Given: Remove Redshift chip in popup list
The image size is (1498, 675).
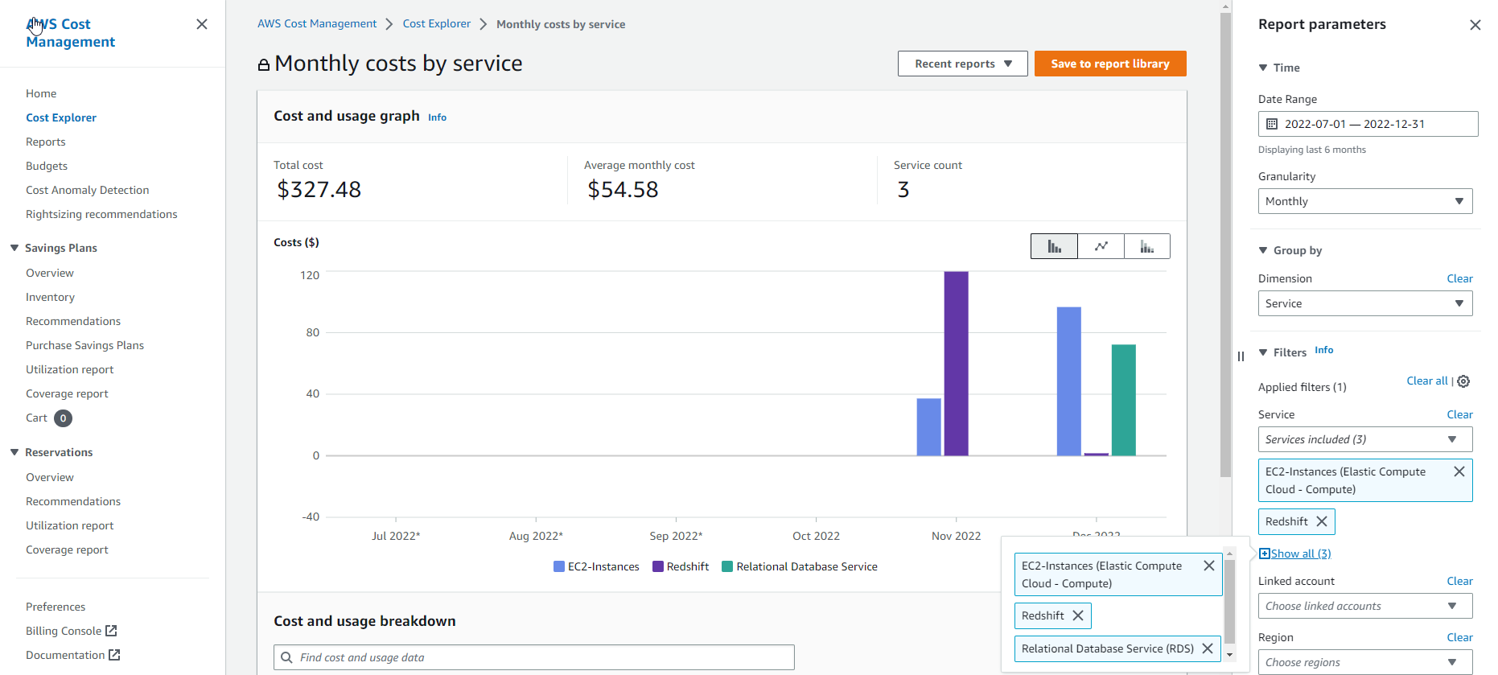Looking at the screenshot, I should pos(1077,615).
